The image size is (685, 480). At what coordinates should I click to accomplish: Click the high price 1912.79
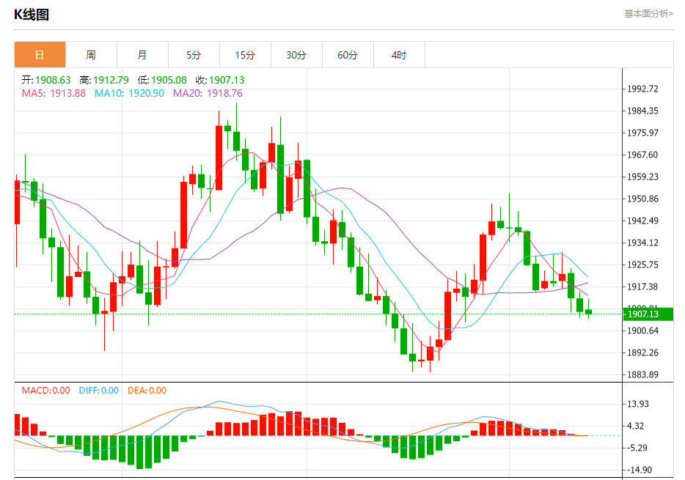pyautogui.click(x=111, y=81)
